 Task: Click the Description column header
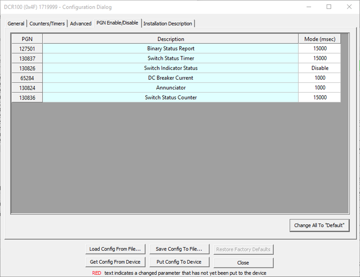(x=171, y=39)
